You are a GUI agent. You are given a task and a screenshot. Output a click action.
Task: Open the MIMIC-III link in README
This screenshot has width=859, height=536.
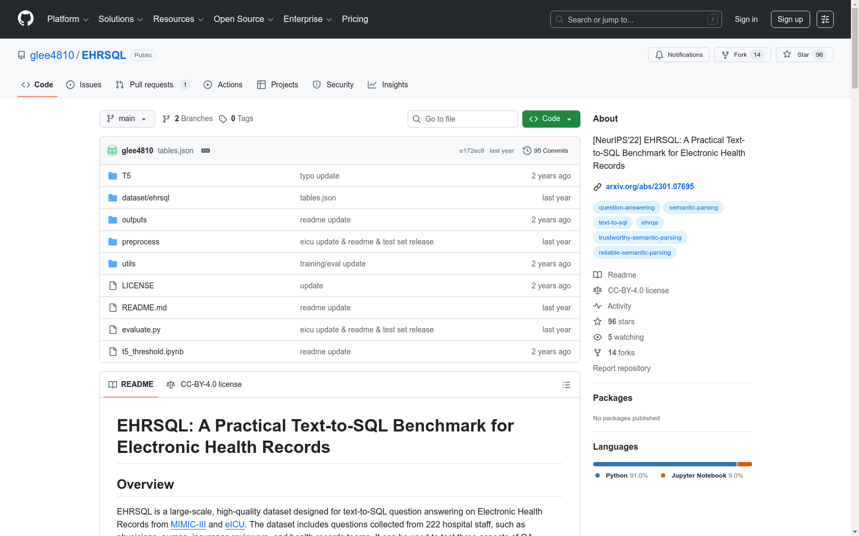point(188,524)
